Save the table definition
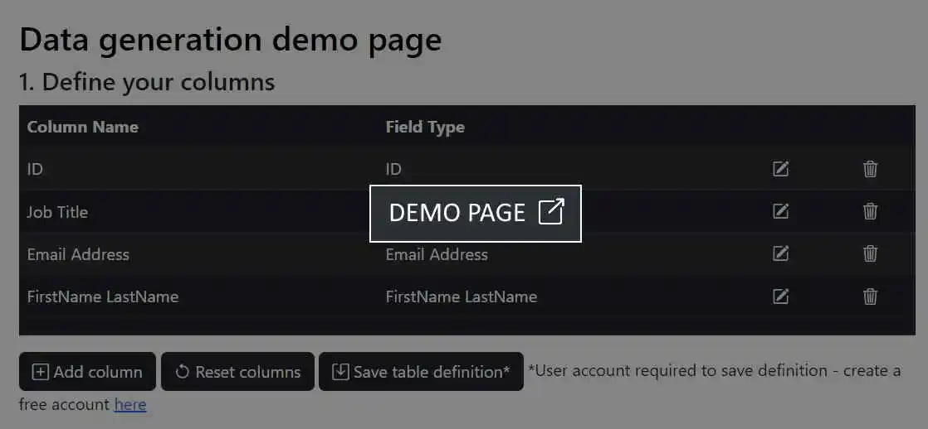928x429 pixels. (421, 372)
